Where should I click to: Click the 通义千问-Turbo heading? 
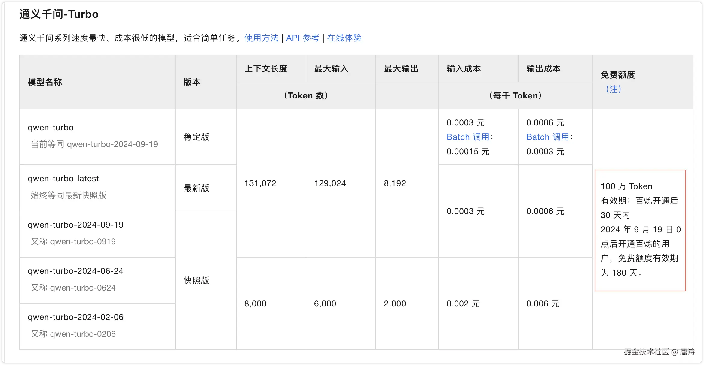coord(59,14)
